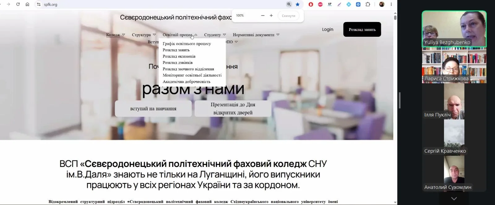Screen dimensions: 495x205
Task: Select Графік освітнього процесу menu item
Action: [x=187, y=44]
